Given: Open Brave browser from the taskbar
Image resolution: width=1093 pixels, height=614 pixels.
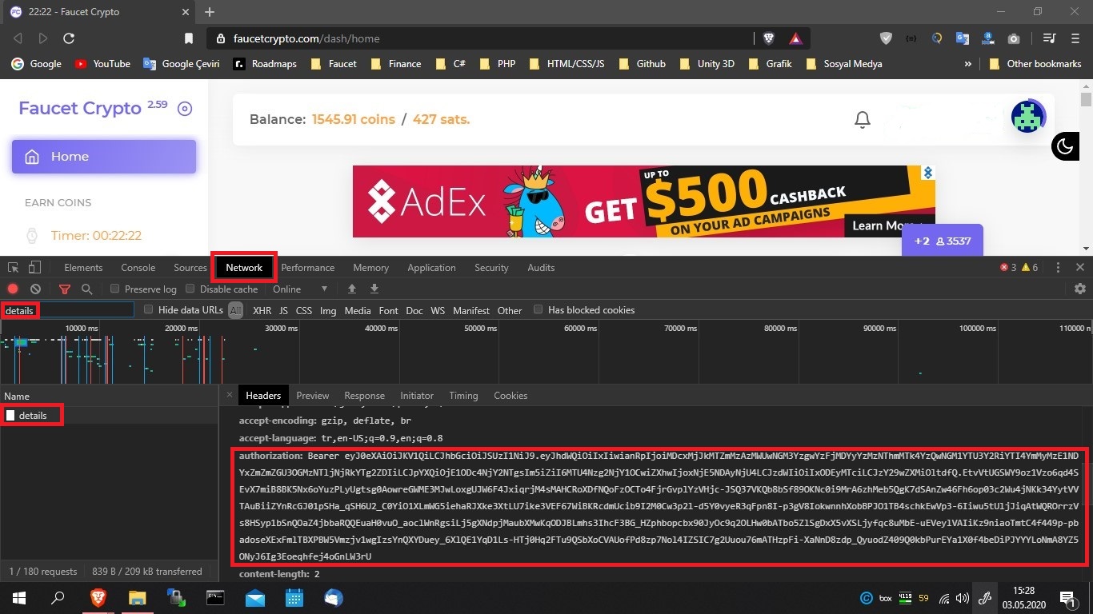Looking at the screenshot, I should click(98, 597).
